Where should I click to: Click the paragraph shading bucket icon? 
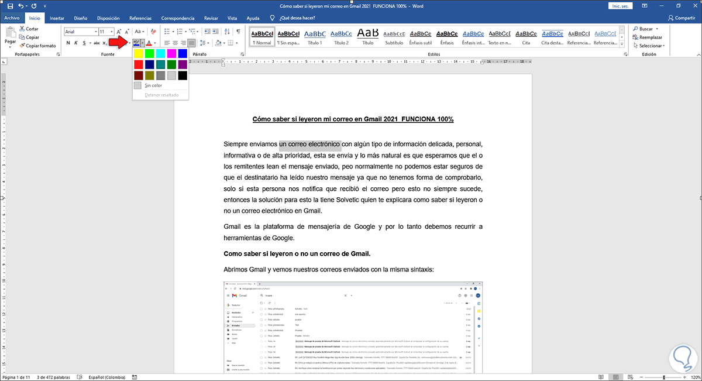(x=218, y=43)
